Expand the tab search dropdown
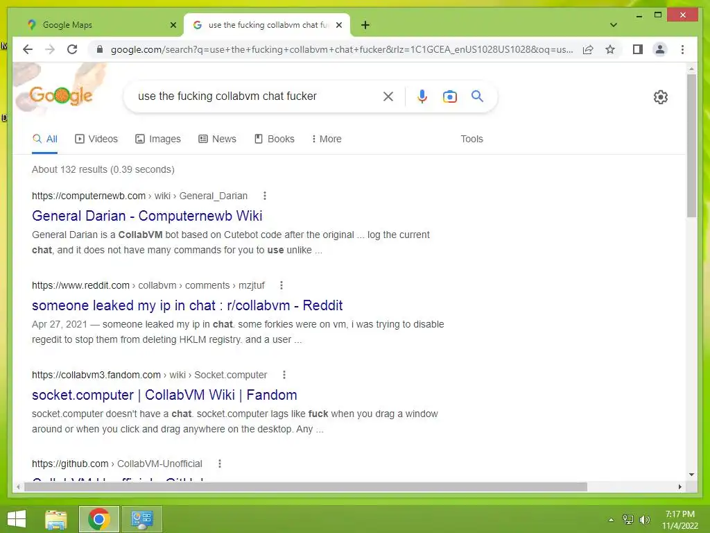Screen dimensions: 710x533 613,25
